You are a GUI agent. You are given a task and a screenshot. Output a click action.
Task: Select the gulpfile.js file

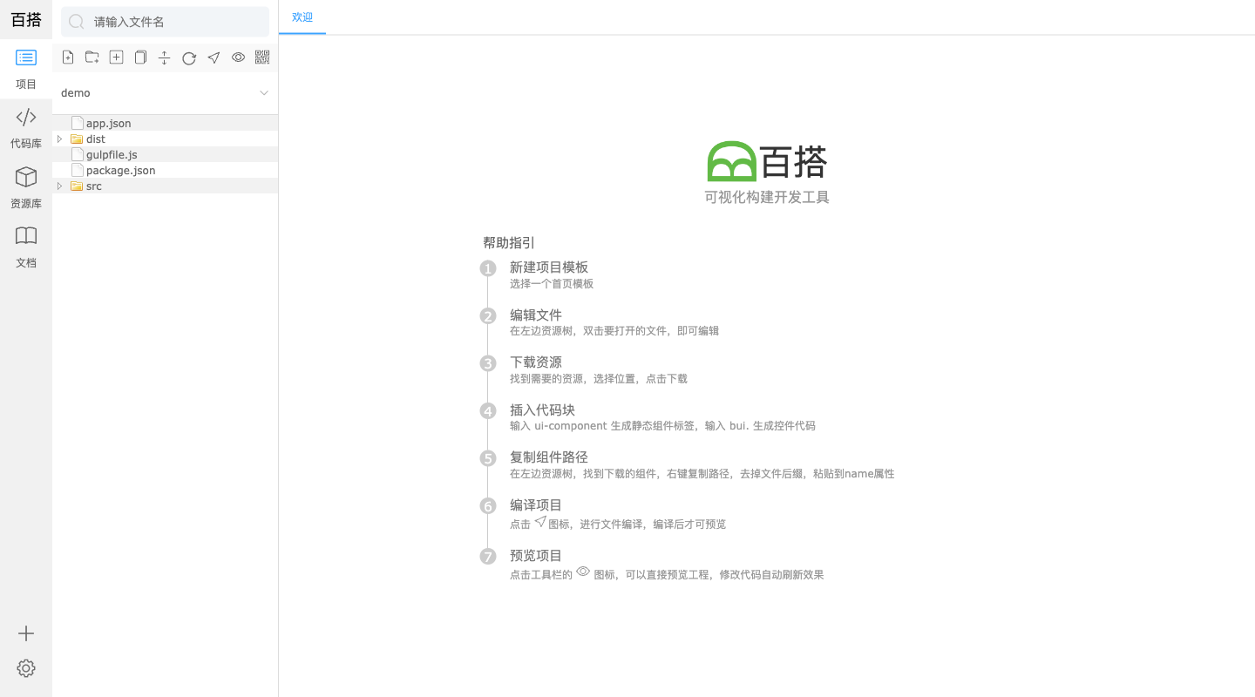pyautogui.click(x=165, y=154)
